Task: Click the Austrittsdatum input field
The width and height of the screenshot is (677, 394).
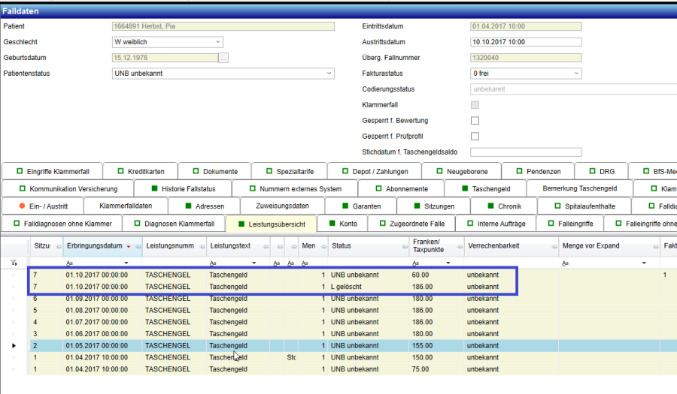Action: [x=525, y=42]
